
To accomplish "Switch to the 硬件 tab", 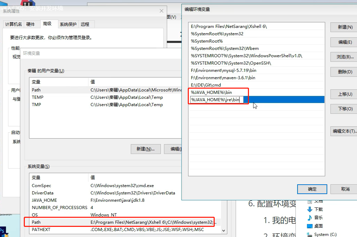I will 31,24.
